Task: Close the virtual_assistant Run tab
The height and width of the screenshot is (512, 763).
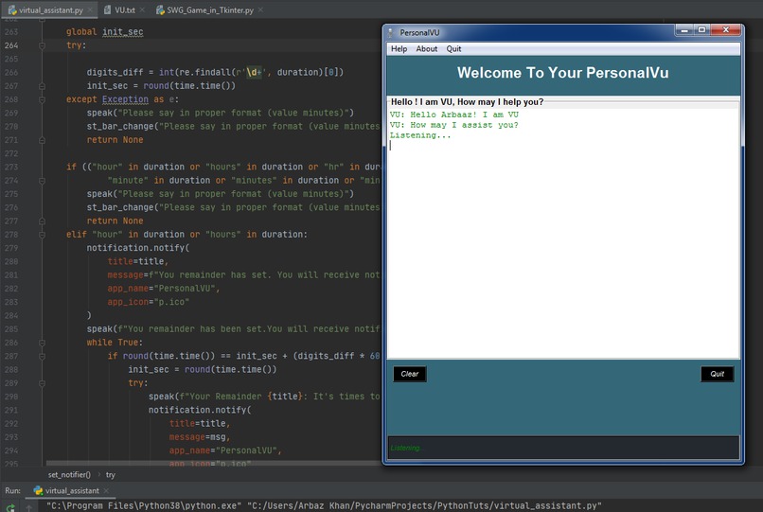Action: point(106,490)
